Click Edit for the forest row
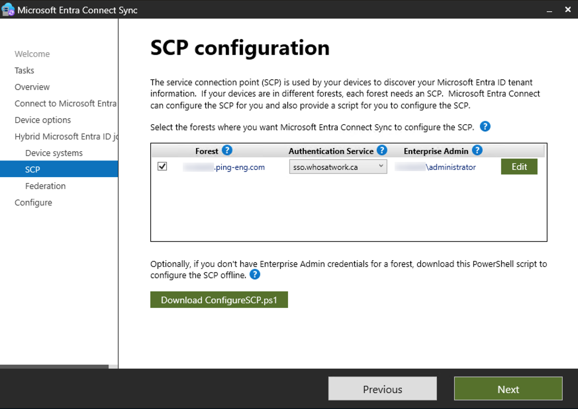The image size is (578, 409). pyautogui.click(x=518, y=167)
